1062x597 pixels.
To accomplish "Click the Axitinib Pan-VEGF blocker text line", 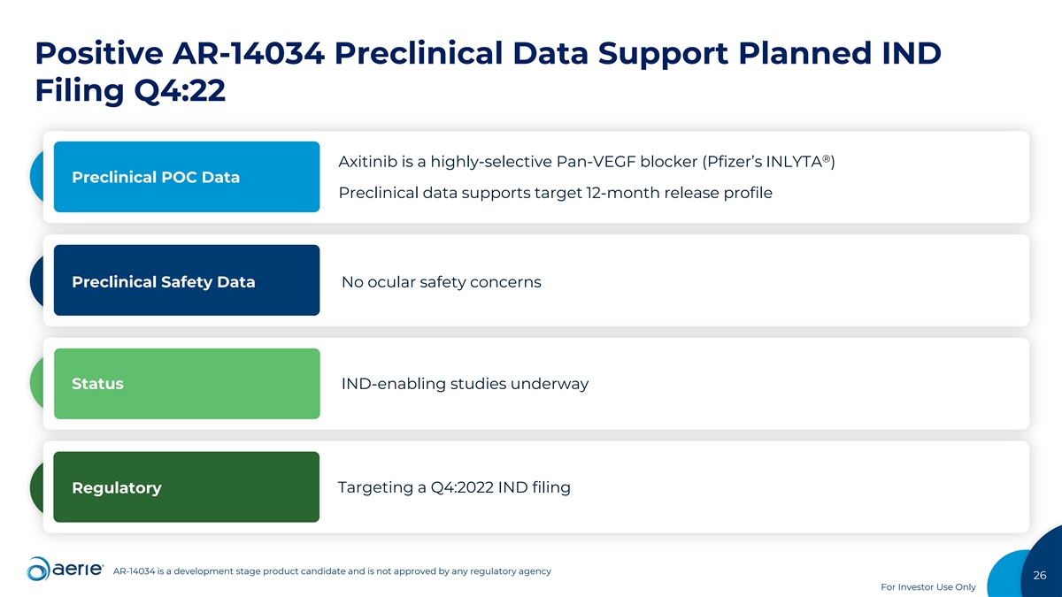I will 587,163.
